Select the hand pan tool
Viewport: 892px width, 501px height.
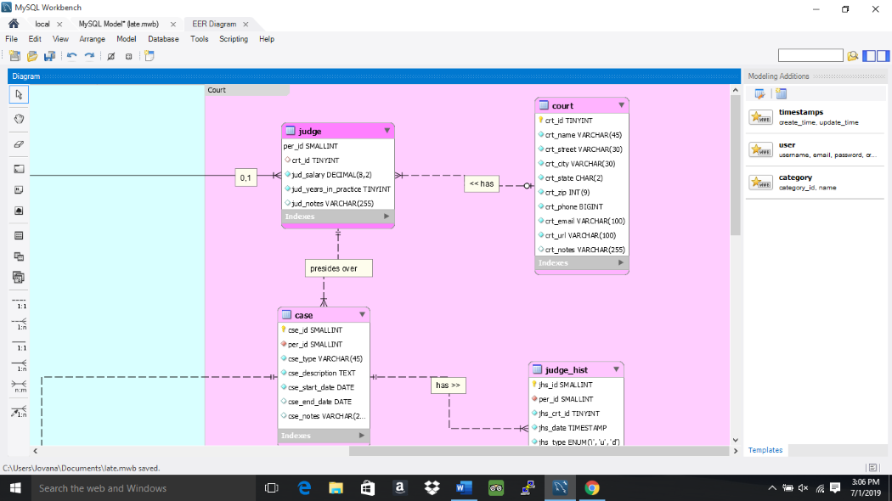(x=19, y=120)
